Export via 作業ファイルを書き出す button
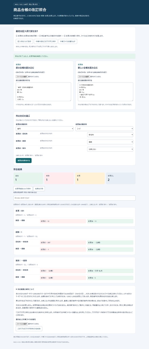Screen dimensions: 149x349 click(x=68, y=41)
